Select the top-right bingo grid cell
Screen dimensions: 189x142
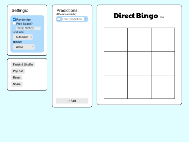click(163, 40)
